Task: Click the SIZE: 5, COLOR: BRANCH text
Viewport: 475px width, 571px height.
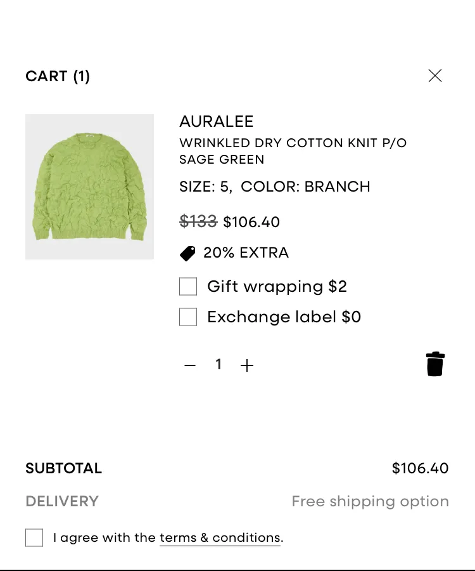Action: [x=275, y=187]
